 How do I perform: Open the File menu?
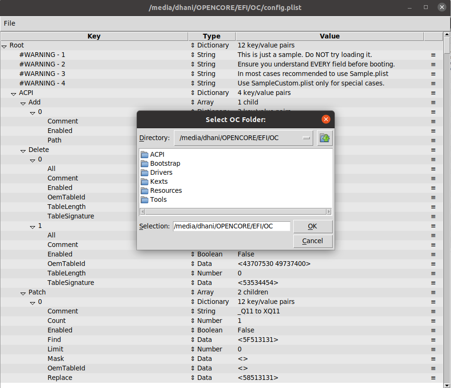[x=10, y=23]
